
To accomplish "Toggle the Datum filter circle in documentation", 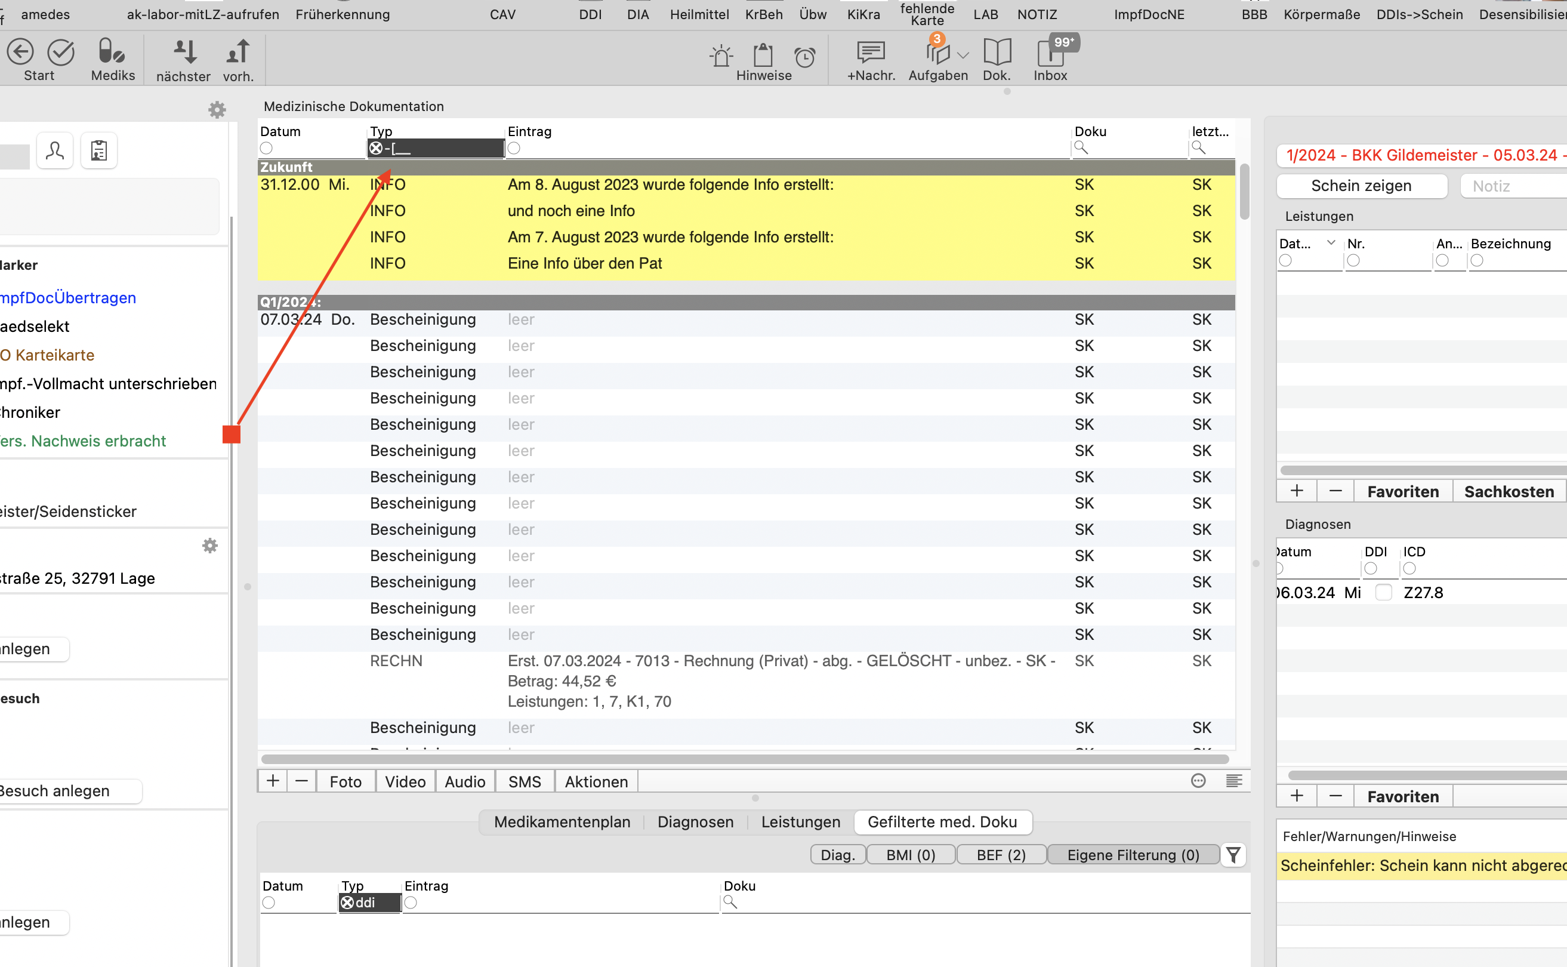I will (267, 149).
